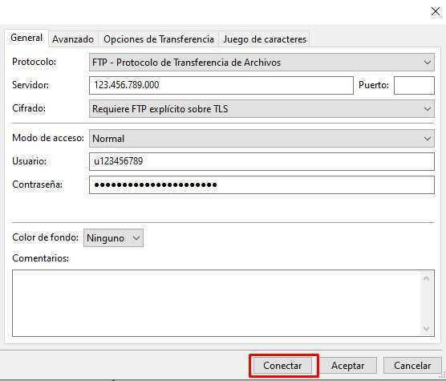This screenshot has width=446, height=381.
Task: Open the Protocolo dropdown list
Action: point(262,63)
